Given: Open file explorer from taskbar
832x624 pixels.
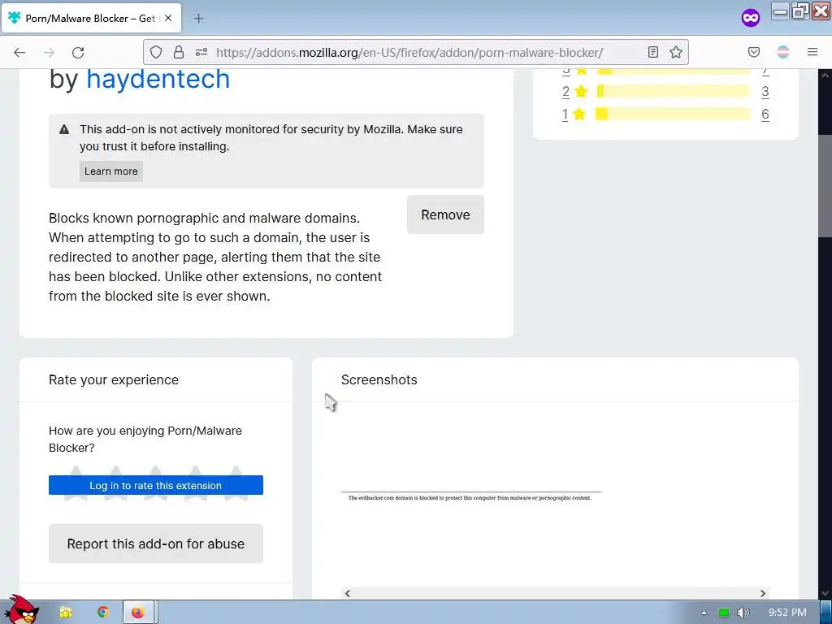Looking at the screenshot, I should coord(65,613).
